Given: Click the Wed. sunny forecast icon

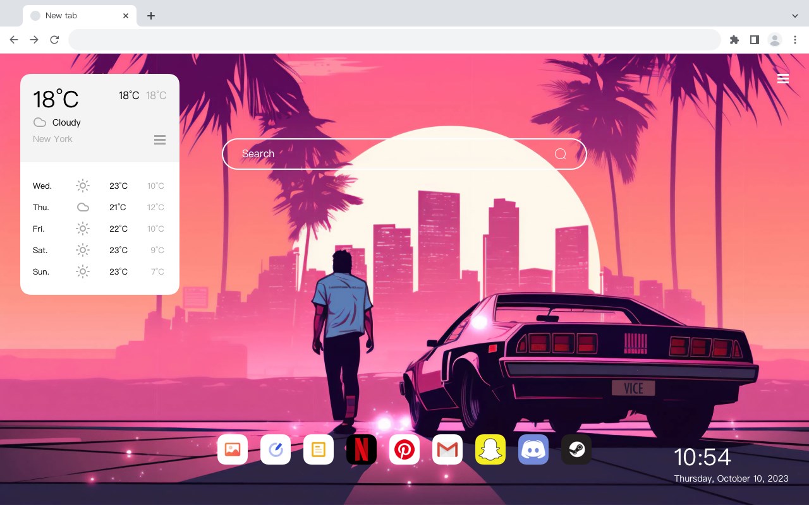Looking at the screenshot, I should [83, 186].
